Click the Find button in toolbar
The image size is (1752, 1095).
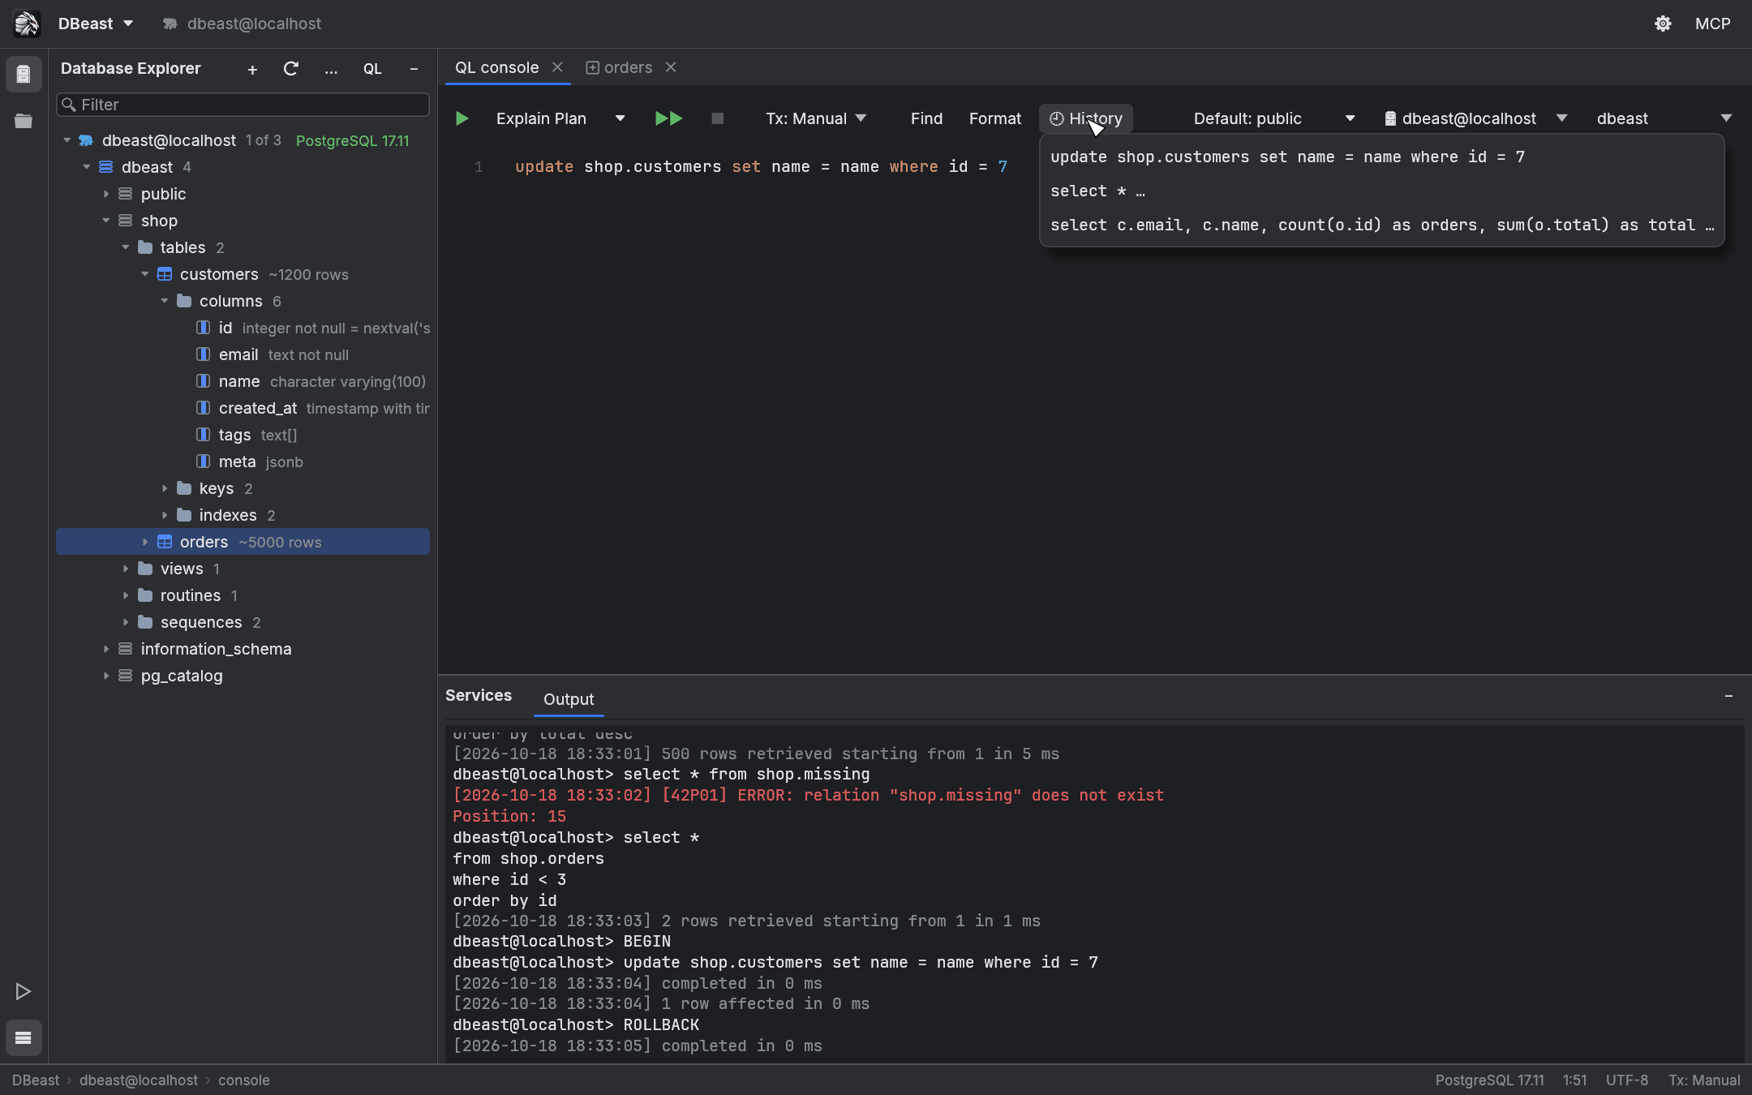926,118
